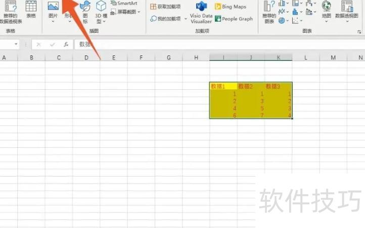Open the 图表 group dialog launcher
The width and height of the screenshot is (365, 228).
(359, 32)
